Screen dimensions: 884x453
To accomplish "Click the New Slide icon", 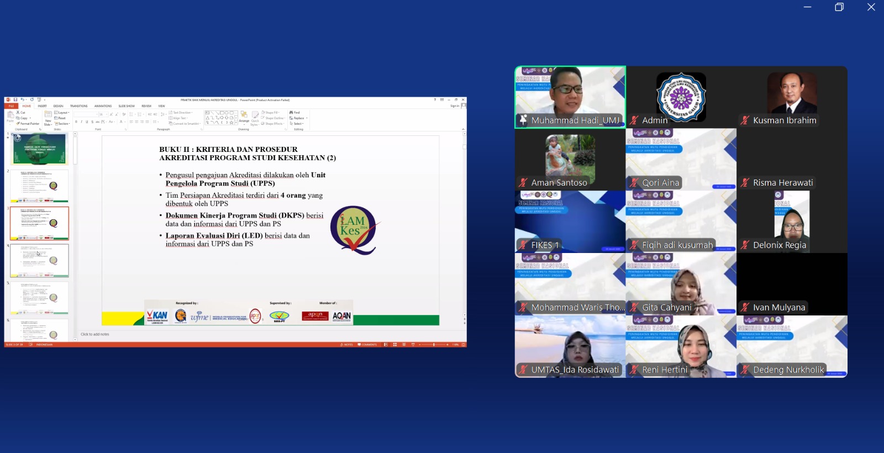I will 48,115.
